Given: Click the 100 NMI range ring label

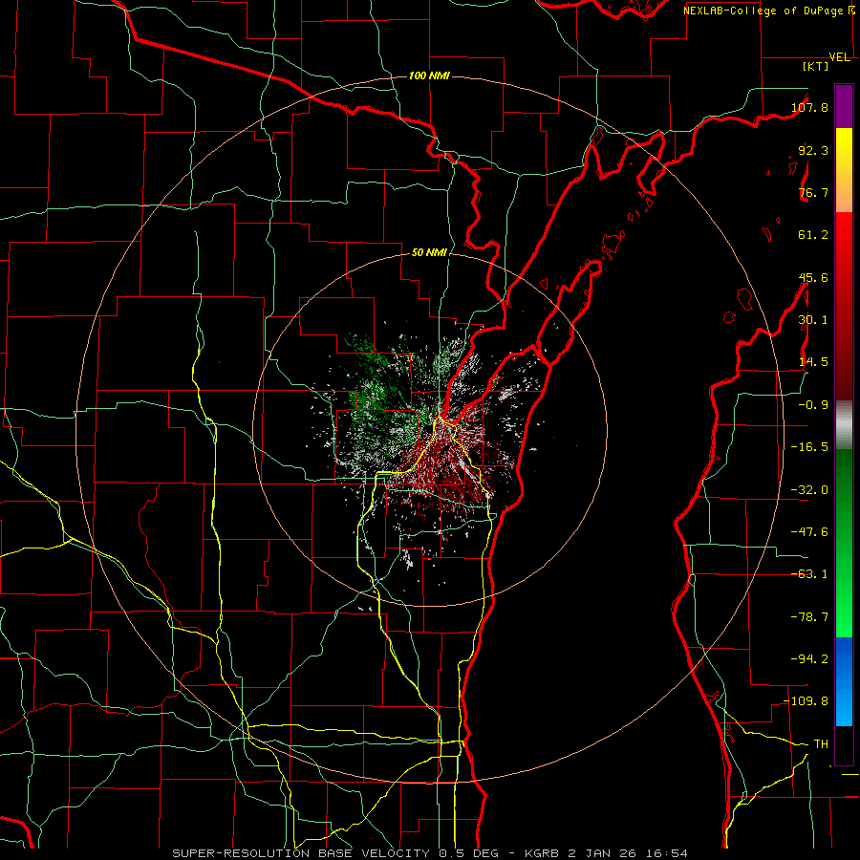Looking at the screenshot, I should 429,75.
